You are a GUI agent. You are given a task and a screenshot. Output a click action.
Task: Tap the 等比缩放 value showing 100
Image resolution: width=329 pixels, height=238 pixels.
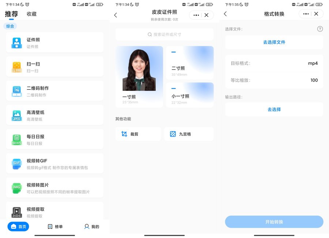point(314,80)
